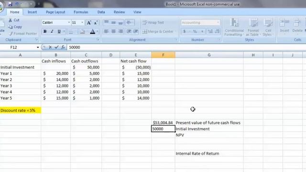306x172 pixels.
Task: Open the borders button
Action: pos(71,32)
